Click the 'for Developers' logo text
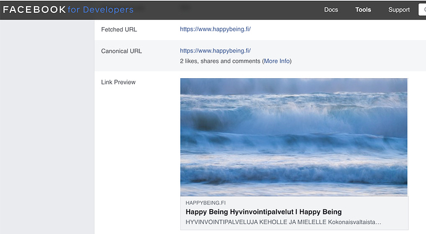The width and height of the screenshot is (426, 234). point(101,10)
